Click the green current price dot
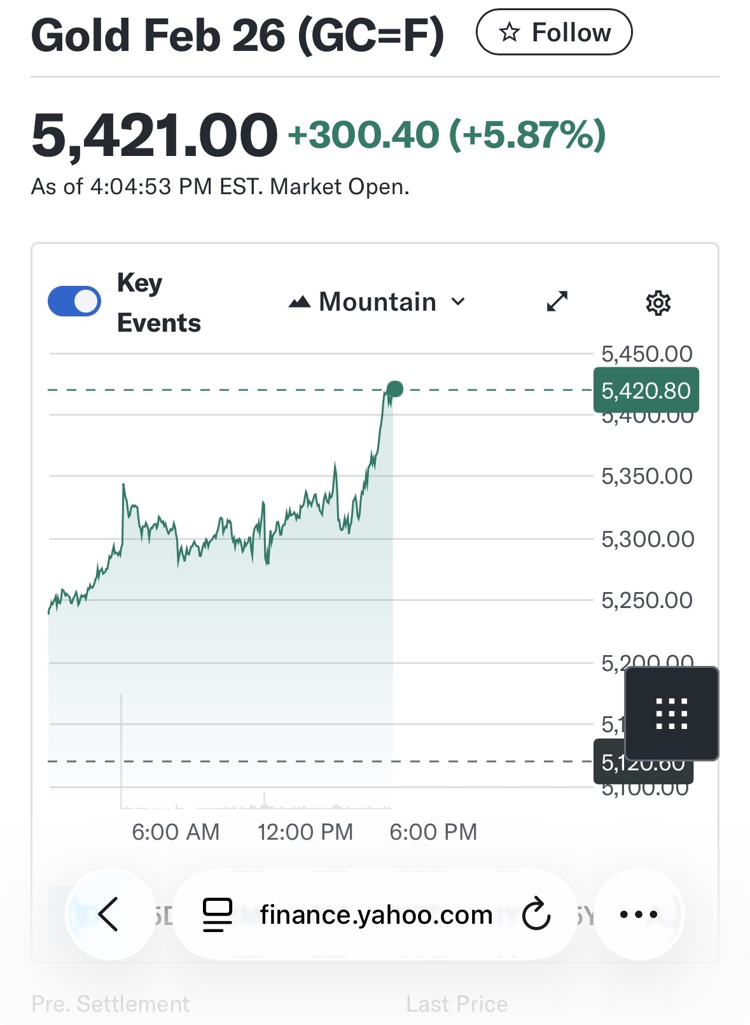Viewport: 750px width, 1025px height. [395, 389]
